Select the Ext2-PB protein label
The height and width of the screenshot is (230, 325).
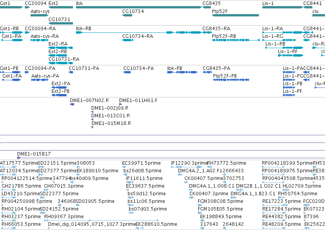(x=60, y=91)
